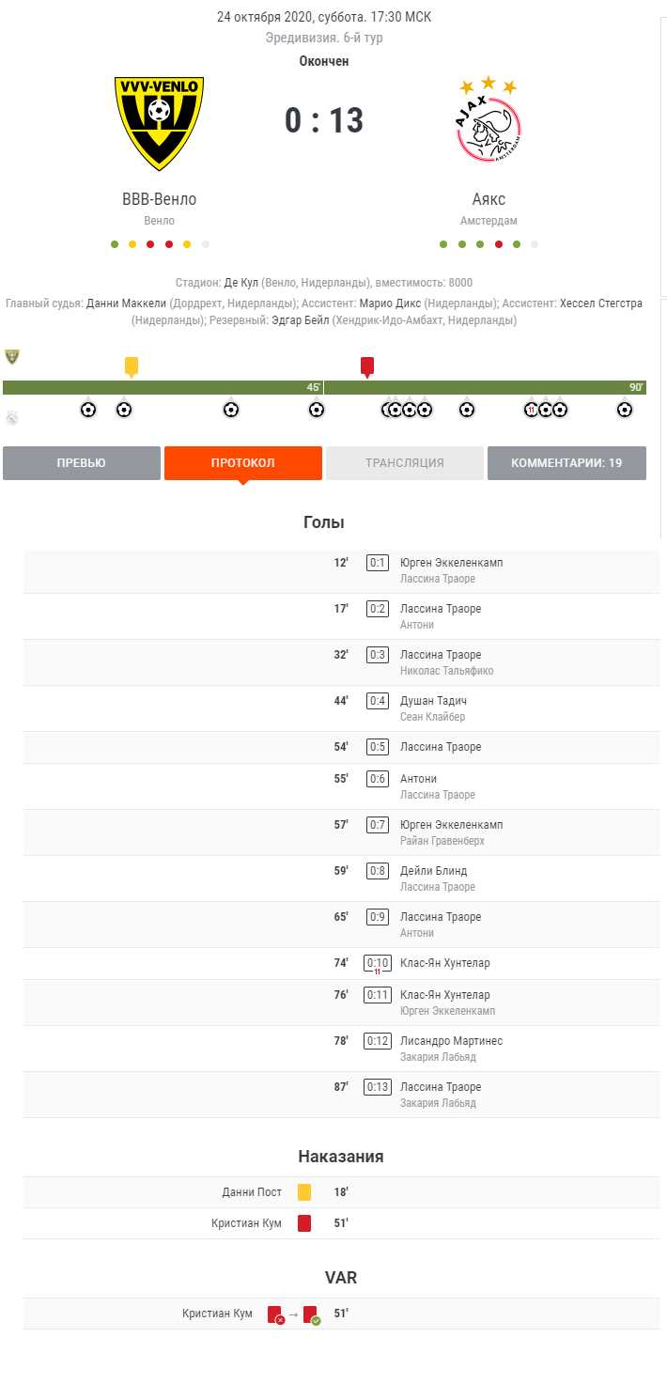Open referee Данни Маккели link
Viewport: 667px width, 1384px height.
pos(126,303)
